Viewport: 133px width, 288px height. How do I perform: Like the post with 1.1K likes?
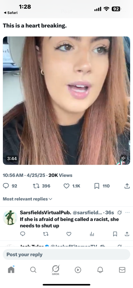coord(66,186)
